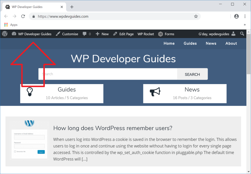Screen dimensions: 251x174
Task: Click the padlock icon in the address bar
Action: point(33,16)
